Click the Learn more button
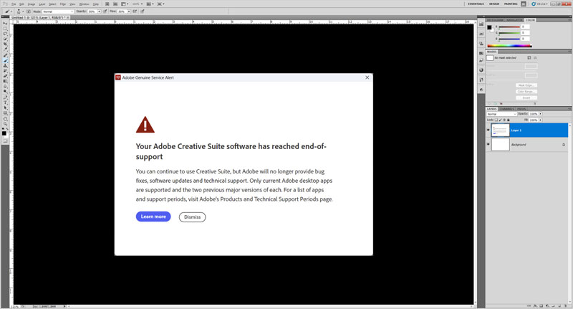The image size is (573, 309). [x=153, y=217]
